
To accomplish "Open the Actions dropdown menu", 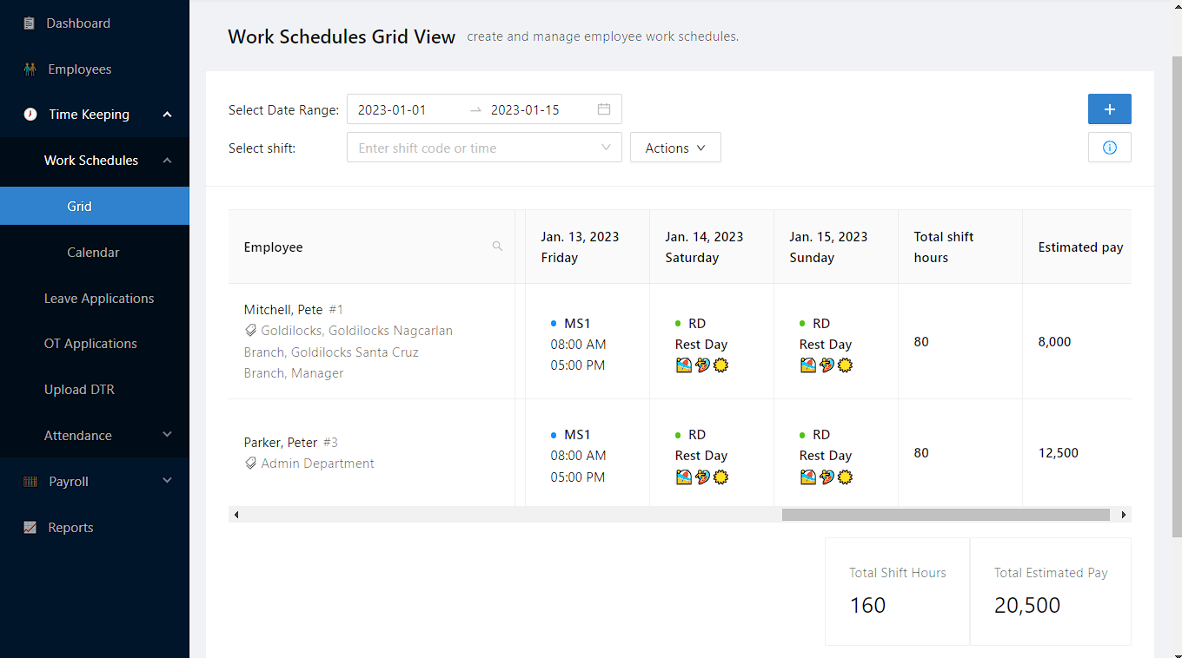I will (x=675, y=148).
